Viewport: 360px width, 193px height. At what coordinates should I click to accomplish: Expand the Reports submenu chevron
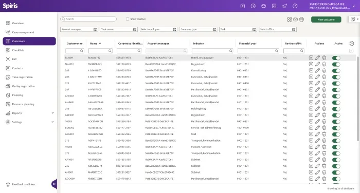[x=52, y=113]
